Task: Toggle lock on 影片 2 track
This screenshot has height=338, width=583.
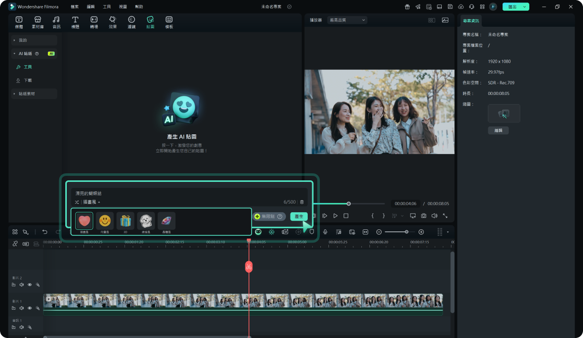Action: (x=13, y=285)
